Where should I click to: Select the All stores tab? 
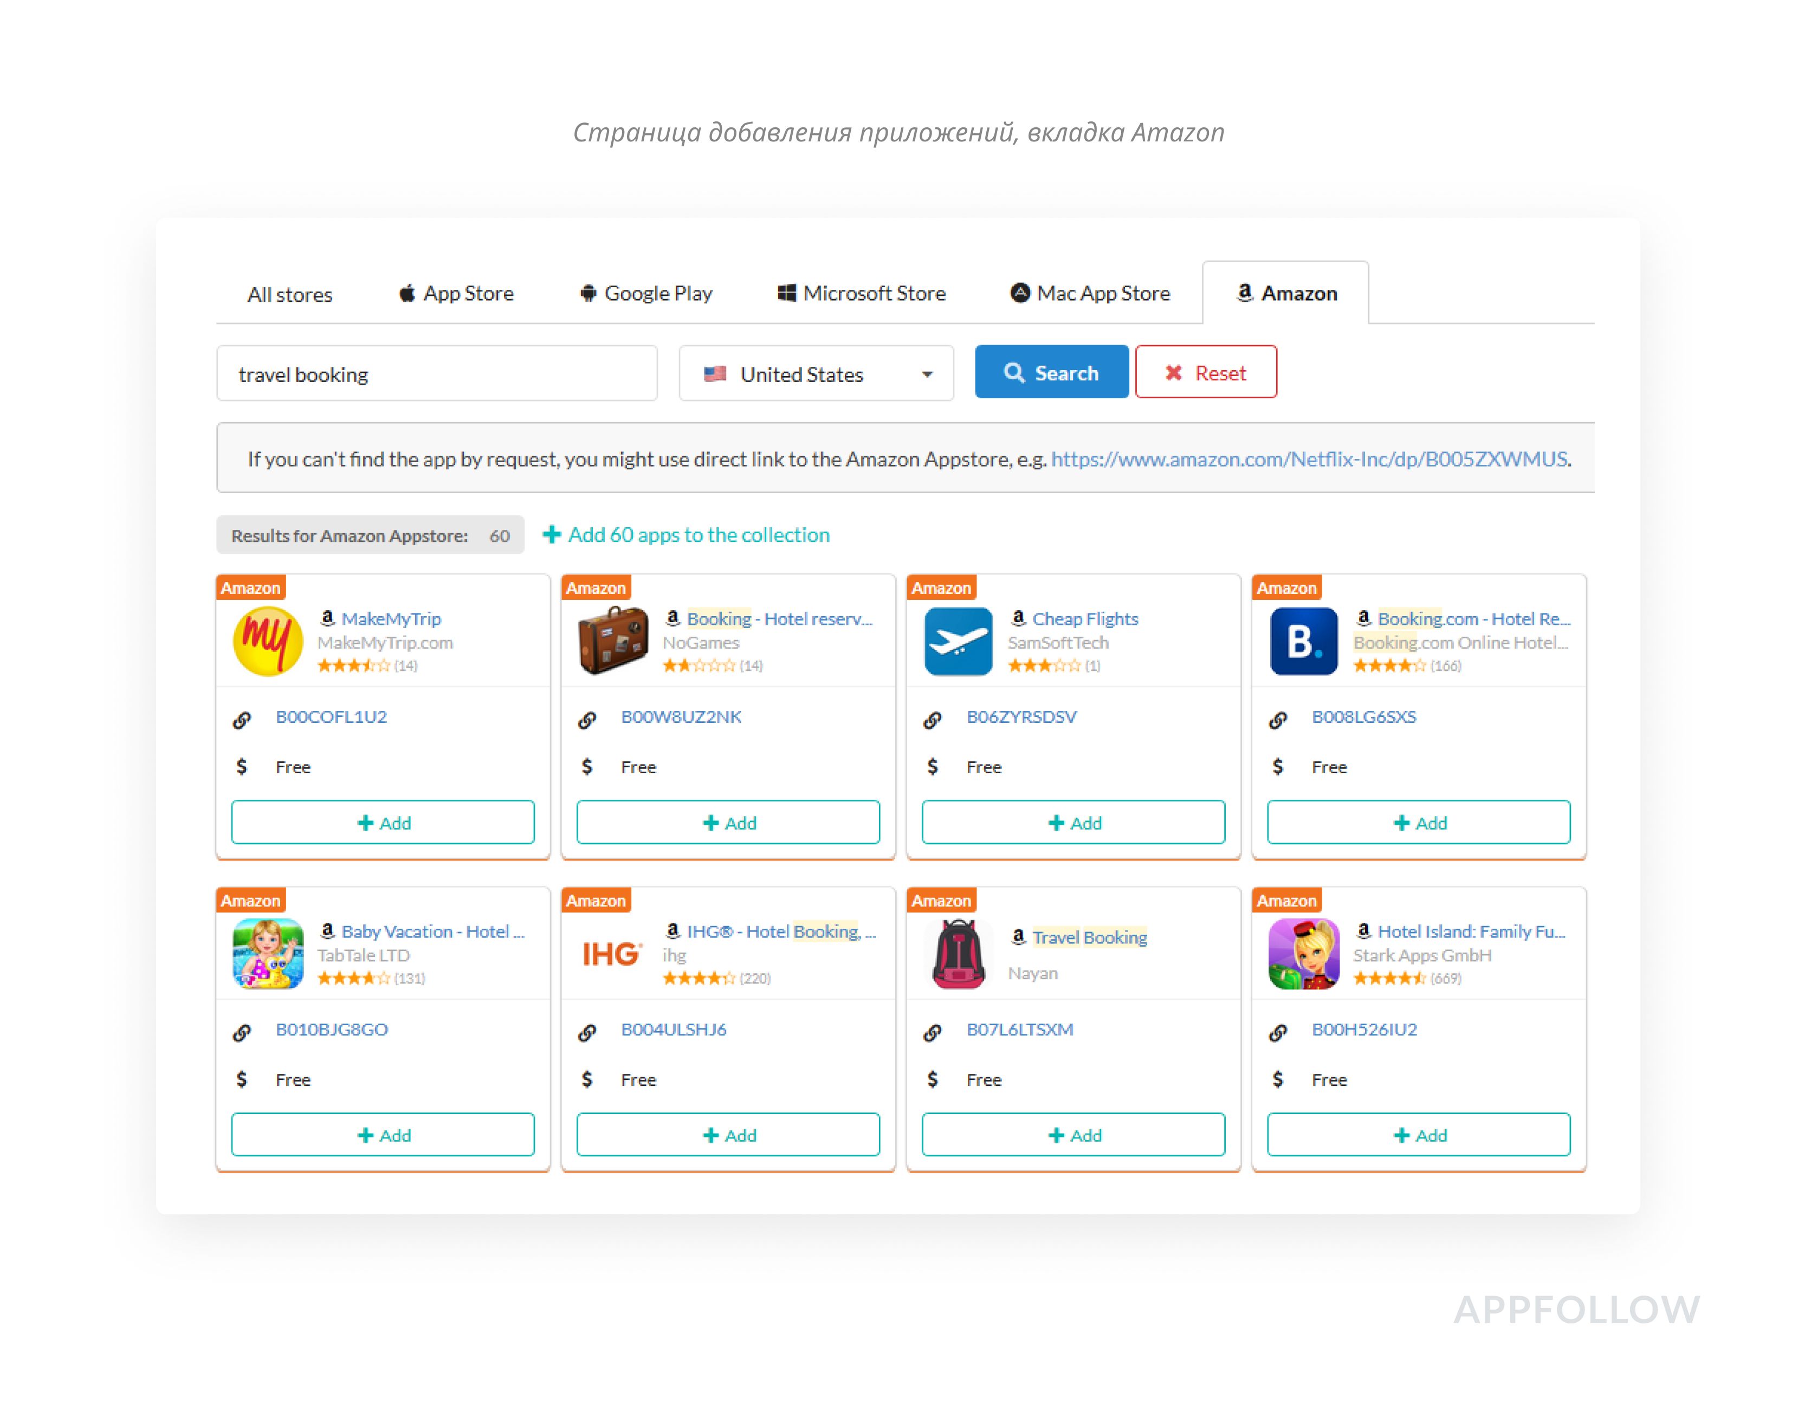point(289,295)
